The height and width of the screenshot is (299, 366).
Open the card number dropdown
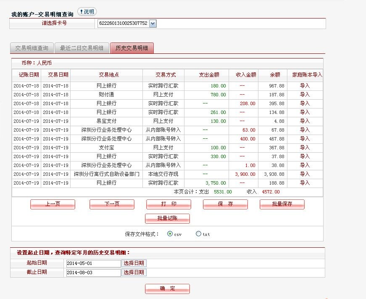(153, 24)
